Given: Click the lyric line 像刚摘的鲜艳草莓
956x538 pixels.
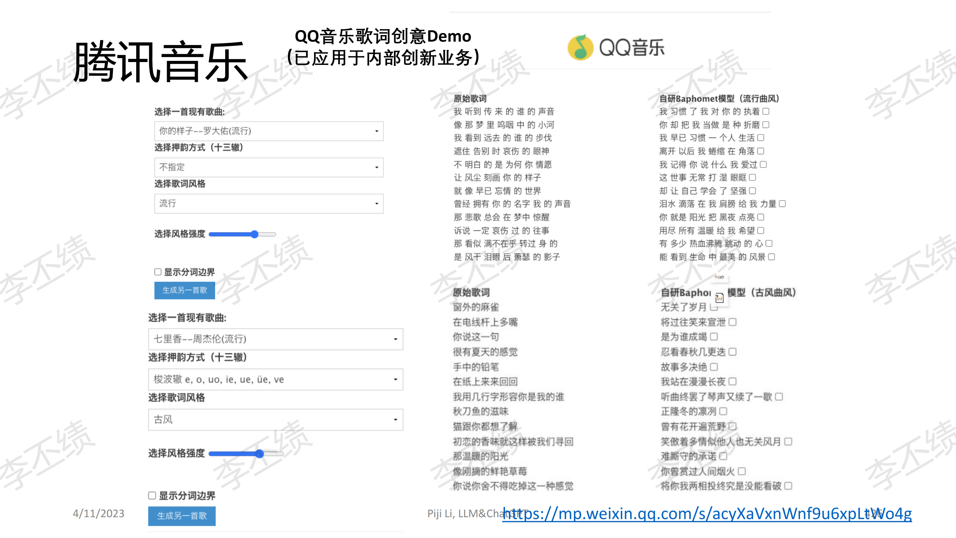Looking at the screenshot, I should 490,472.
